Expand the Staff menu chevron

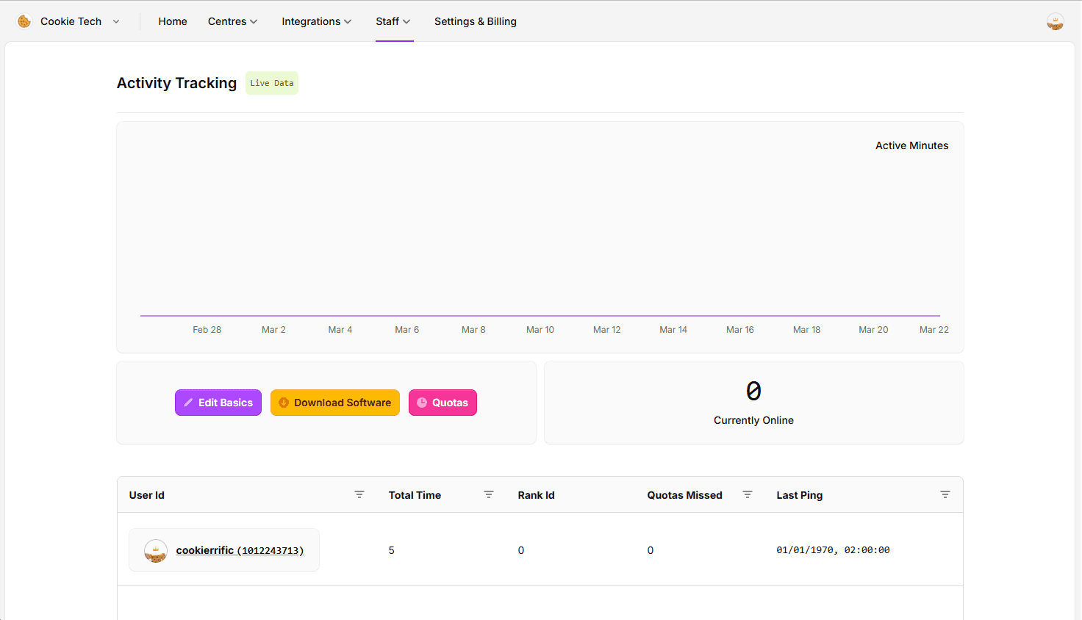click(407, 21)
